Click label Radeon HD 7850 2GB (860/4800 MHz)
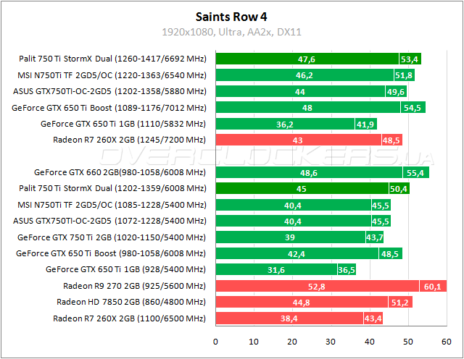This screenshot has width=464, height=359. 131,302
